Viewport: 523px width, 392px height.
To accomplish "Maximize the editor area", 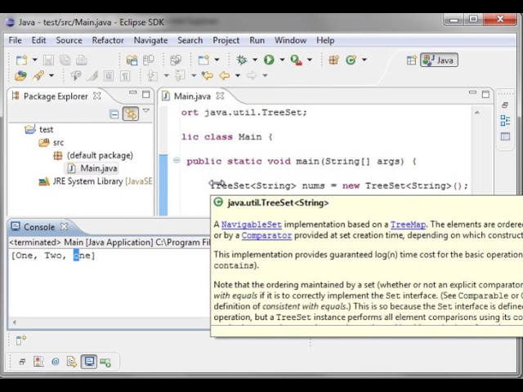I will 485,95.
